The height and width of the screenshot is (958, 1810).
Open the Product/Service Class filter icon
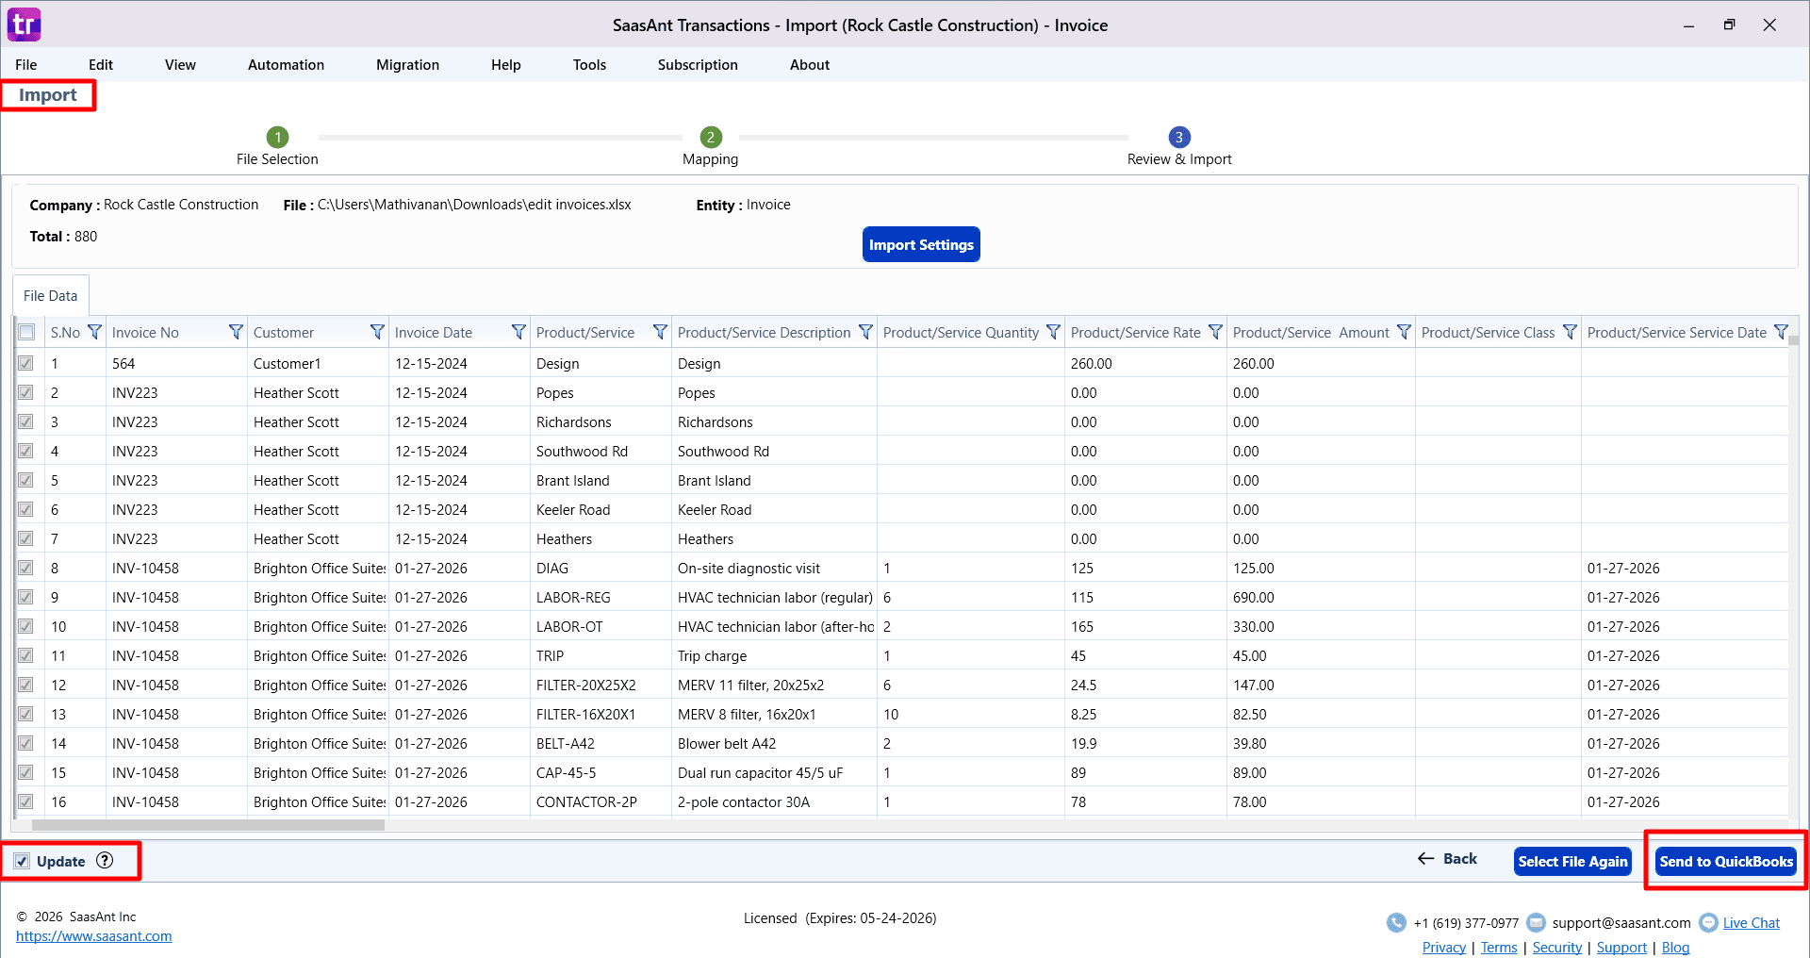(x=1570, y=332)
